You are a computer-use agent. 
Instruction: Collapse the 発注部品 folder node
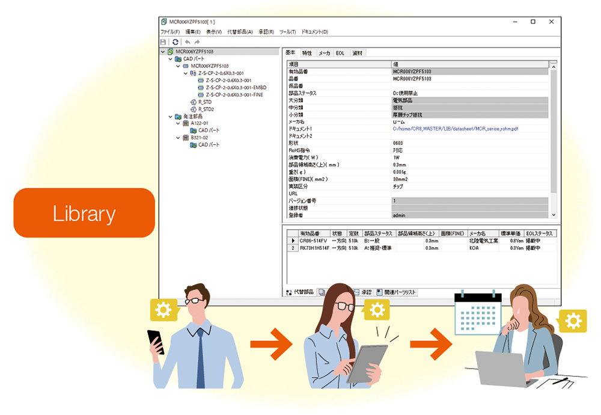click(171, 117)
